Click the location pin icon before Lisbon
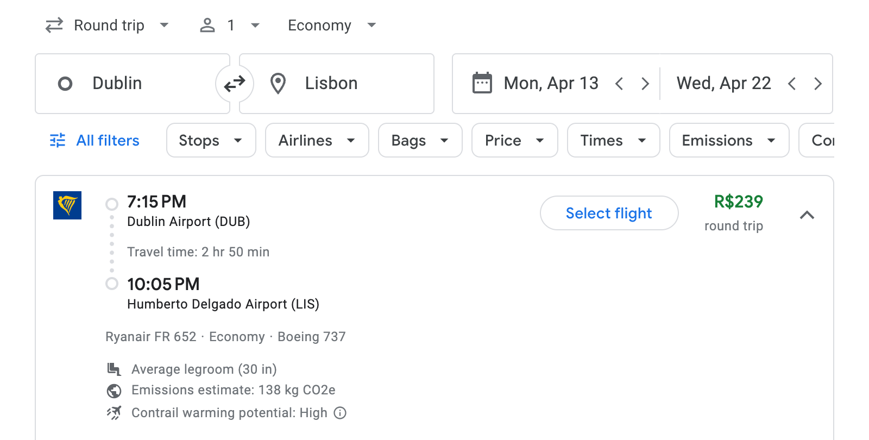The width and height of the screenshot is (869, 440). pyautogui.click(x=278, y=84)
